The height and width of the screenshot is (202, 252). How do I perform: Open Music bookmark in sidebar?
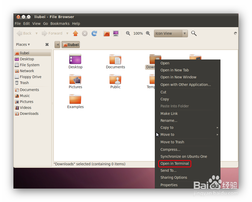tap(33, 96)
